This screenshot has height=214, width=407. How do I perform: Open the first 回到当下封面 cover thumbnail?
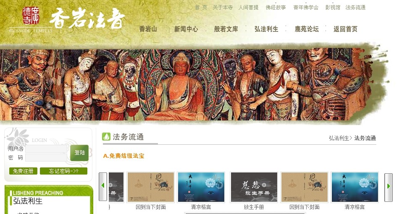point(151,187)
